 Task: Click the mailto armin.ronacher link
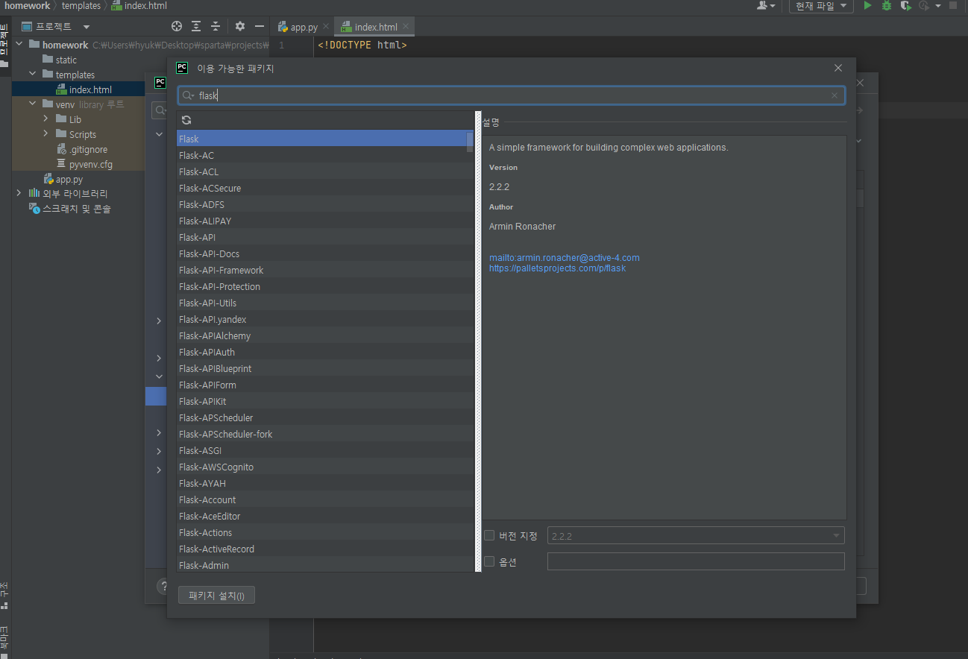pyautogui.click(x=564, y=258)
